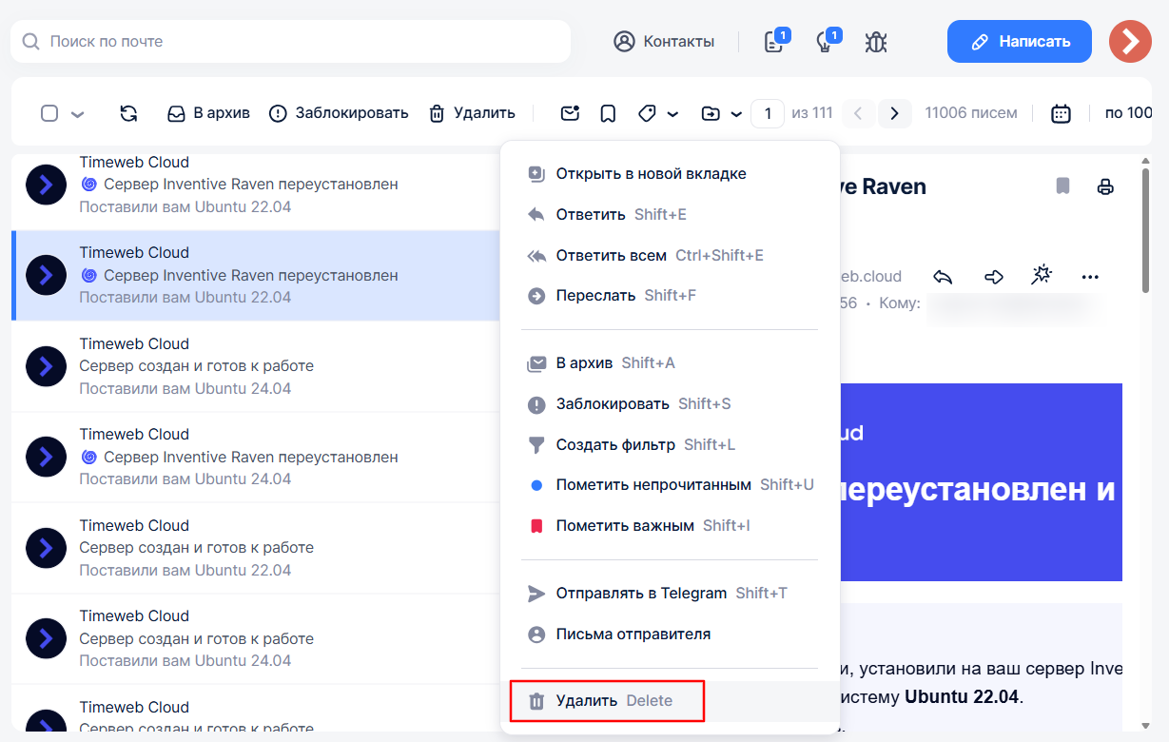This screenshot has height=742, width=1169.
Task: Click the bug report icon
Action: (876, 42)
